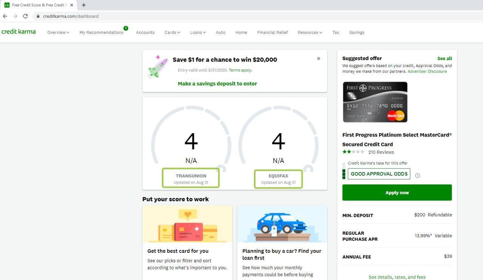The height and width of the screenshot is (280, 483).
Task: Open the Advertiser Disclosure link
Action: click(427, 71)
